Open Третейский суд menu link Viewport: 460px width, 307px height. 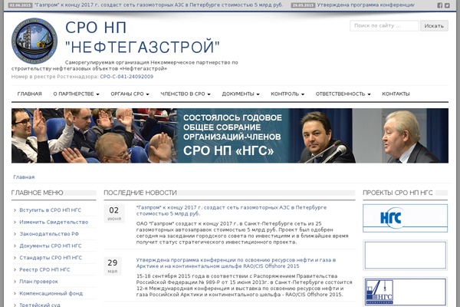point(40,305)
